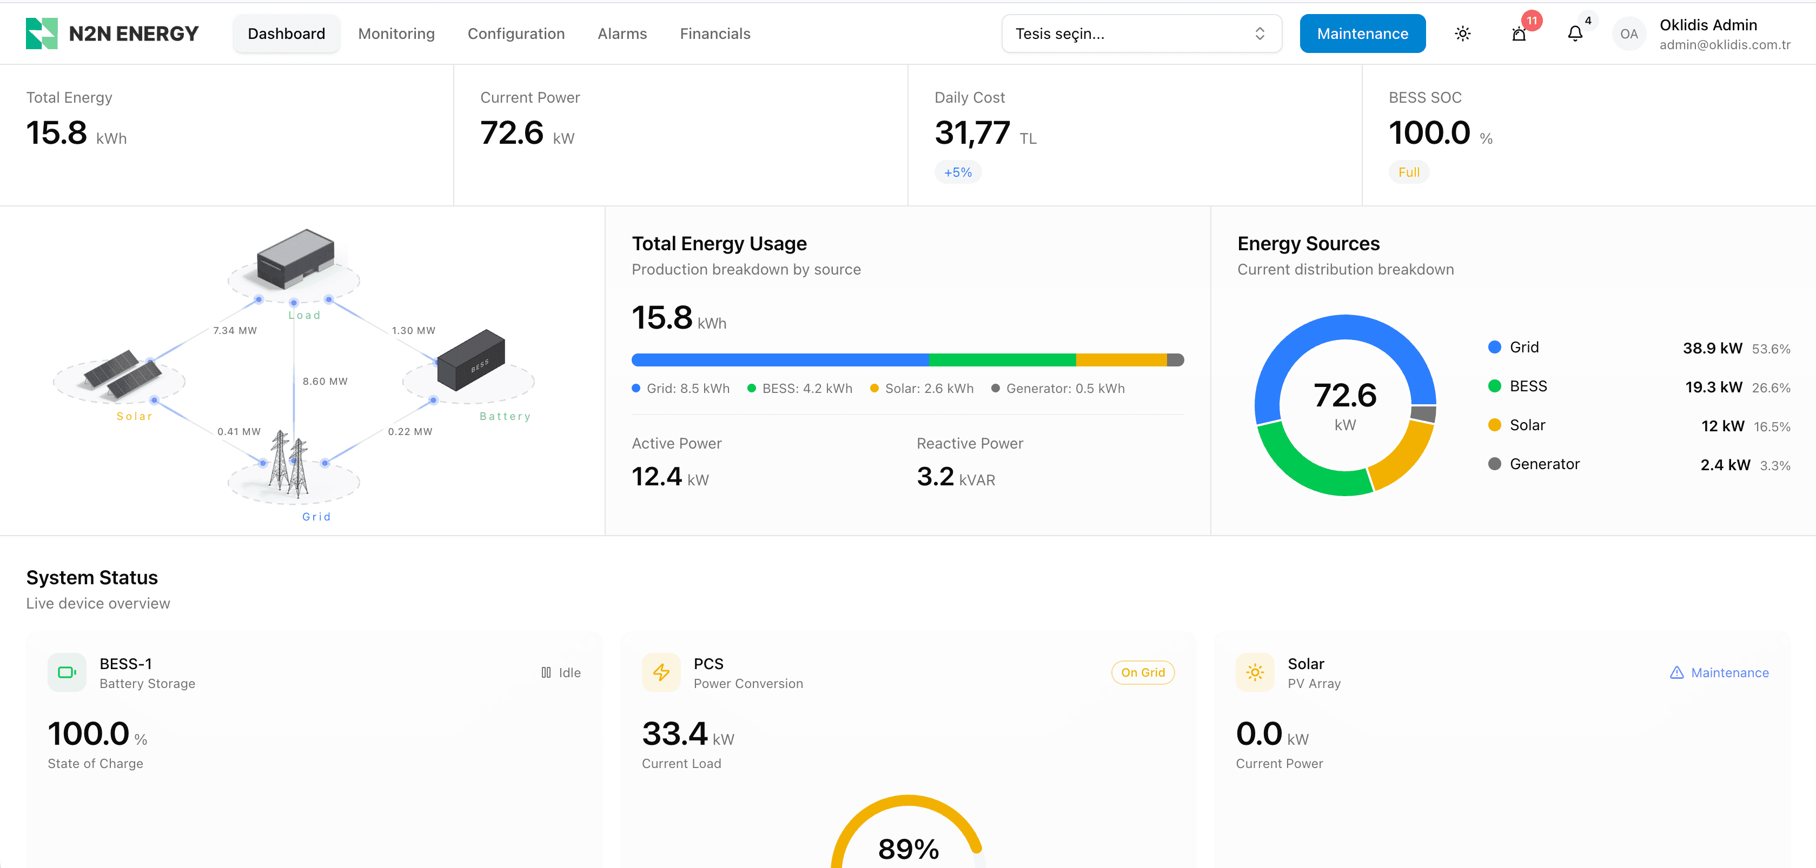Select the Load building in the diagram
The width and height of the screenshot is (1816, 868).
pyautogui.click(x=295, y=258)
